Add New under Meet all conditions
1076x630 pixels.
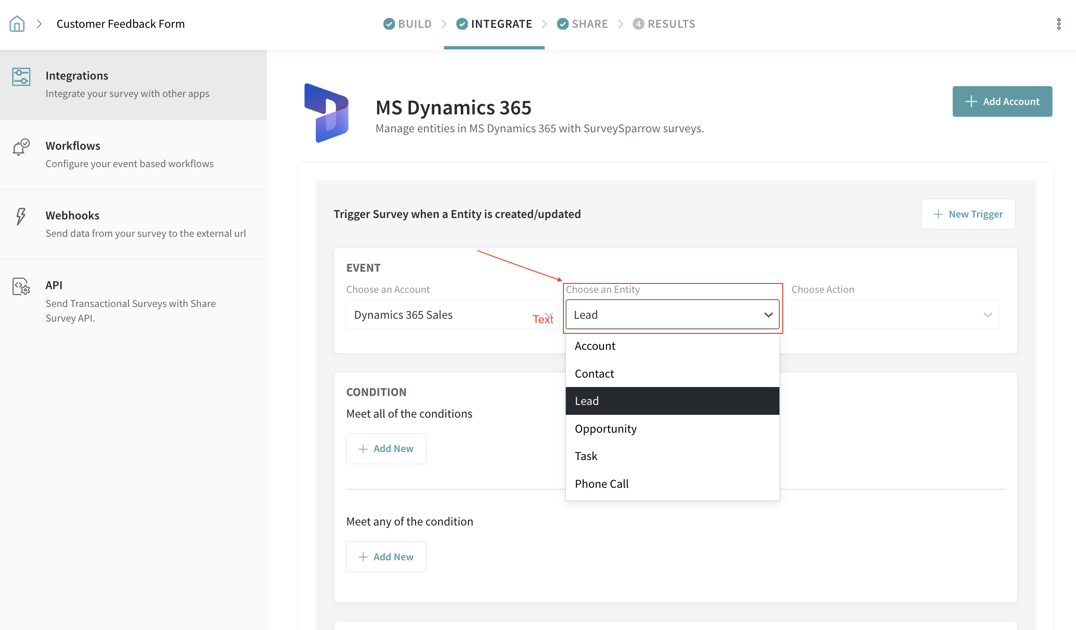point(386,449)
